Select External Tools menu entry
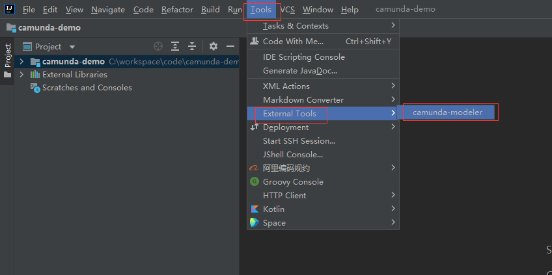The height and width of the screenshot is (275, 552). tap(323, 113)
